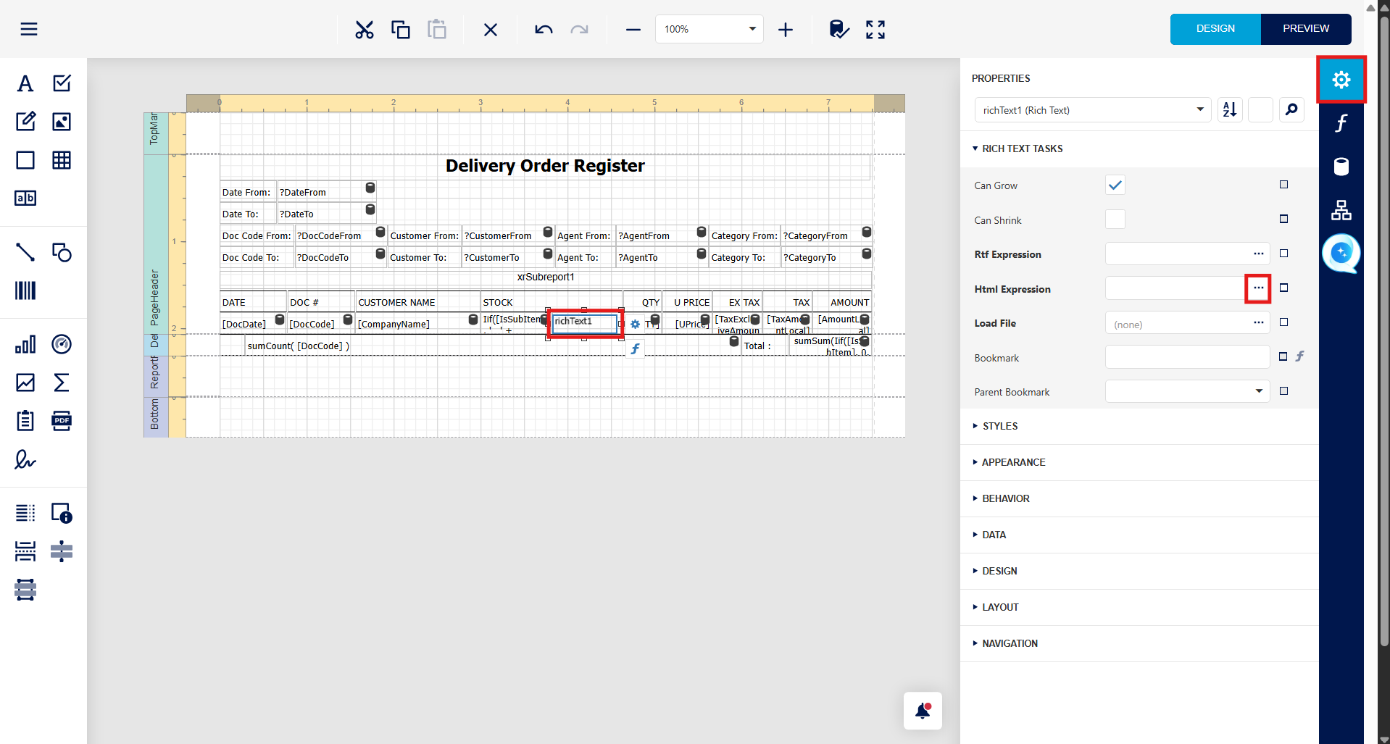This screenshot has width=1390, height=744.
Task: Open the zoom level 100% dropdown
Action: tap(752, 29)
